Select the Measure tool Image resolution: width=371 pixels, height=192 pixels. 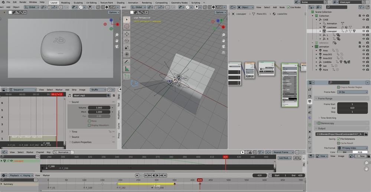click(127, 69)
